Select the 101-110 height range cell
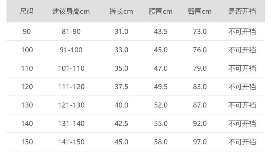 [x=71, y=68]
